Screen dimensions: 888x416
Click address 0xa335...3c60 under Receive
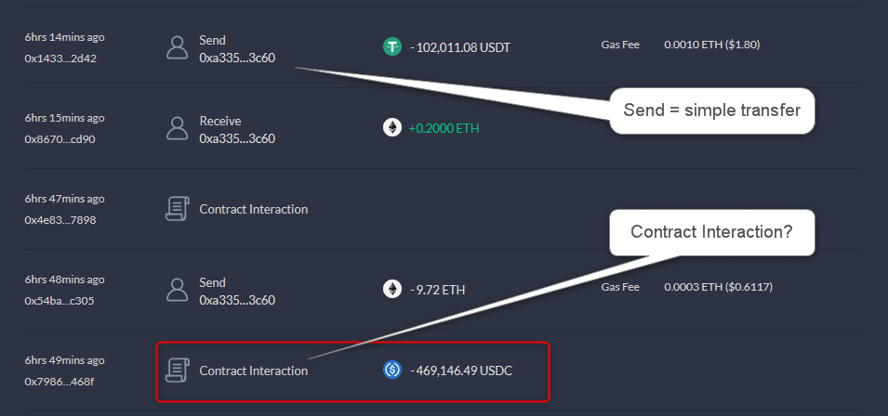point(237,138)
